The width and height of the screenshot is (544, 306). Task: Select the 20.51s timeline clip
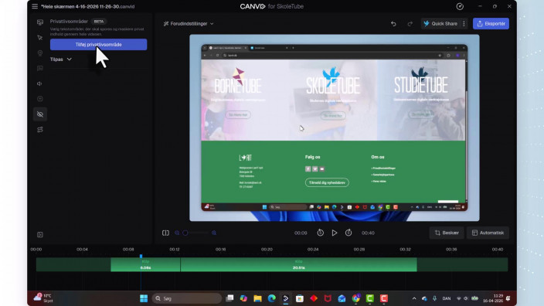pyautogui.click(x=299, y=265)
